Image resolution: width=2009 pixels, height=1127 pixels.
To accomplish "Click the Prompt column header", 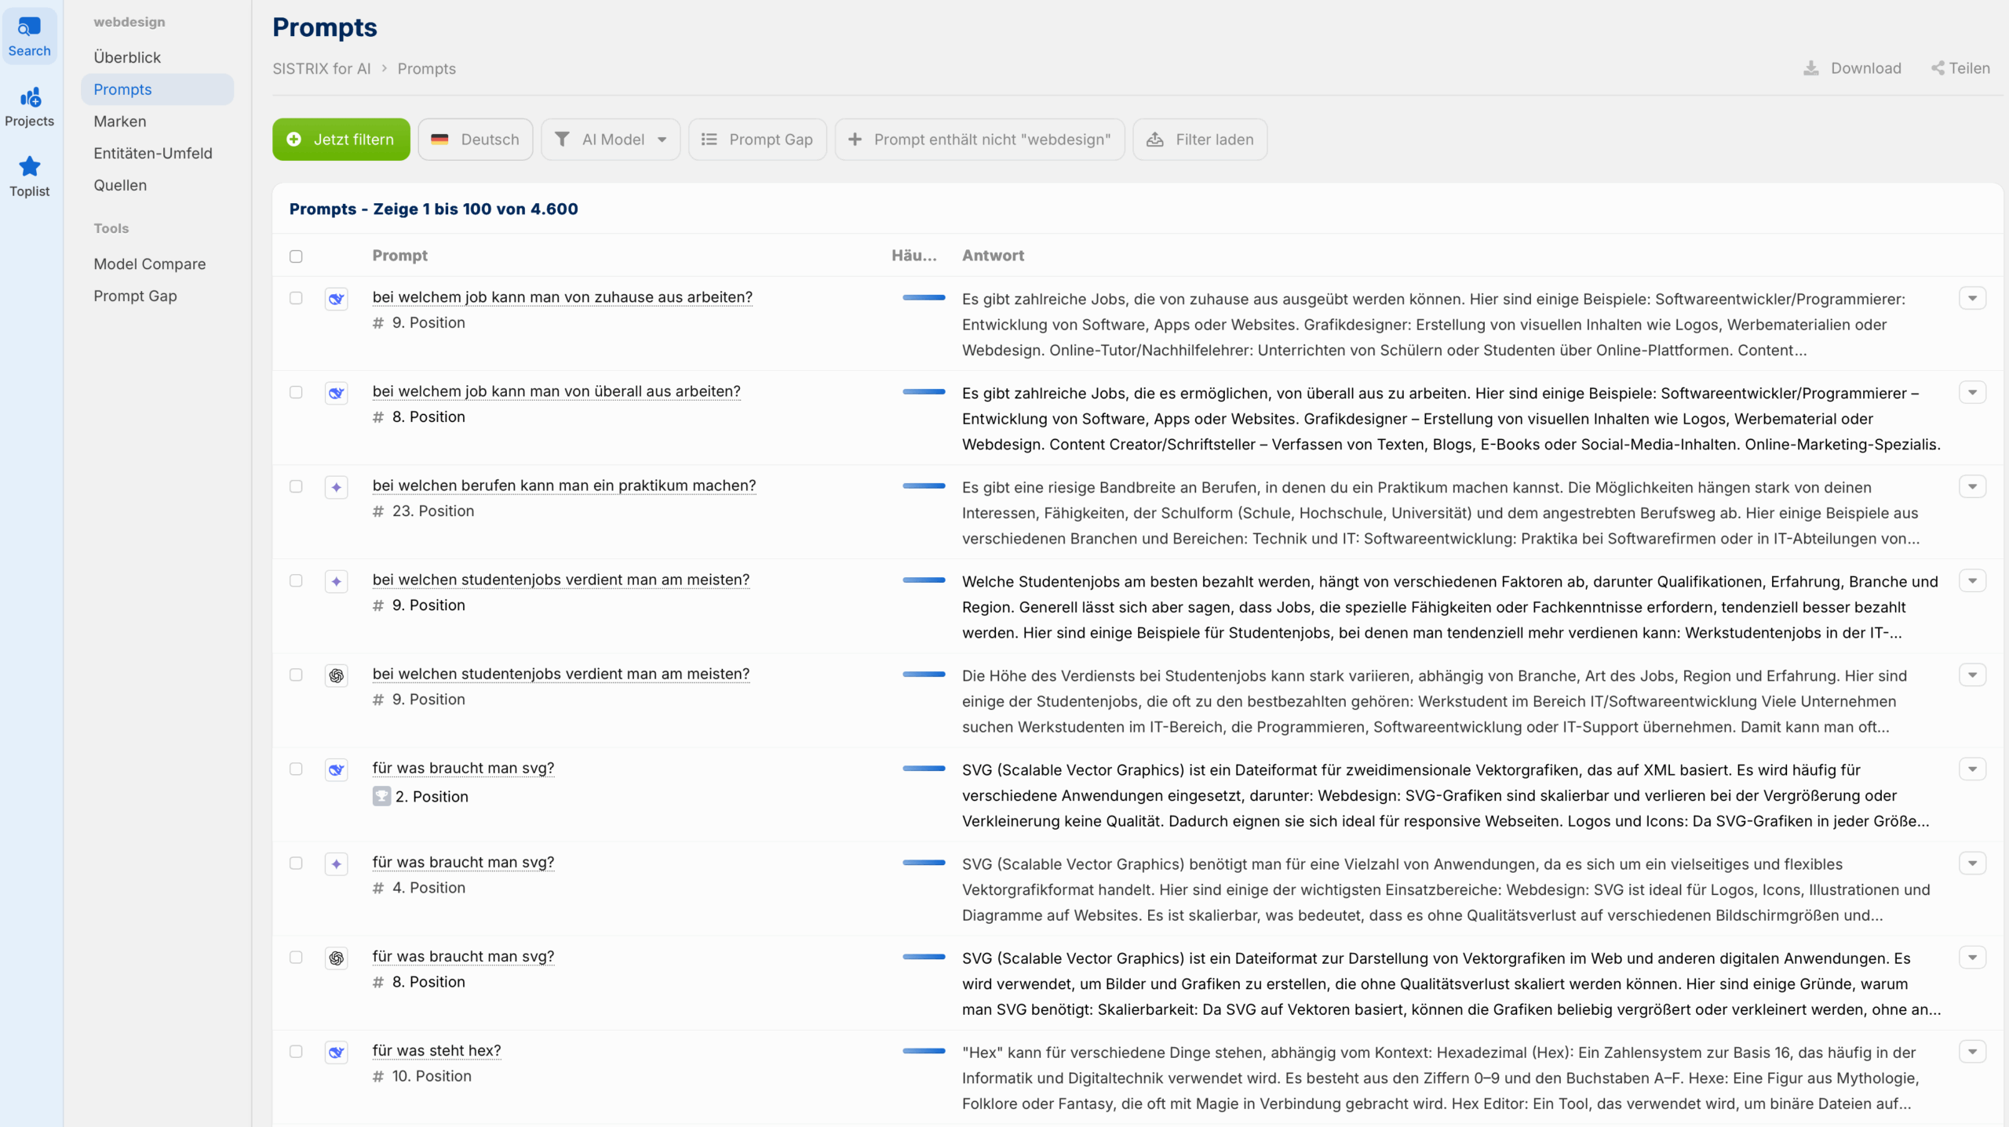I will pos(400,256).
